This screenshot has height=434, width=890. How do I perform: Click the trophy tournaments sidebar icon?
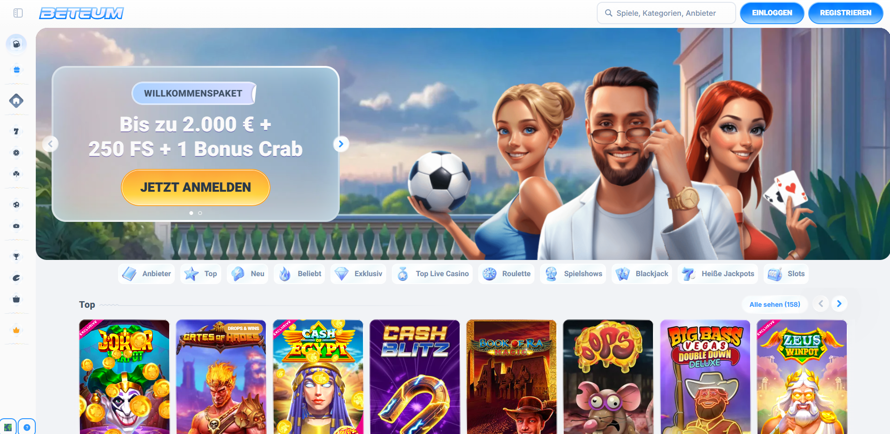coord(16,257)
